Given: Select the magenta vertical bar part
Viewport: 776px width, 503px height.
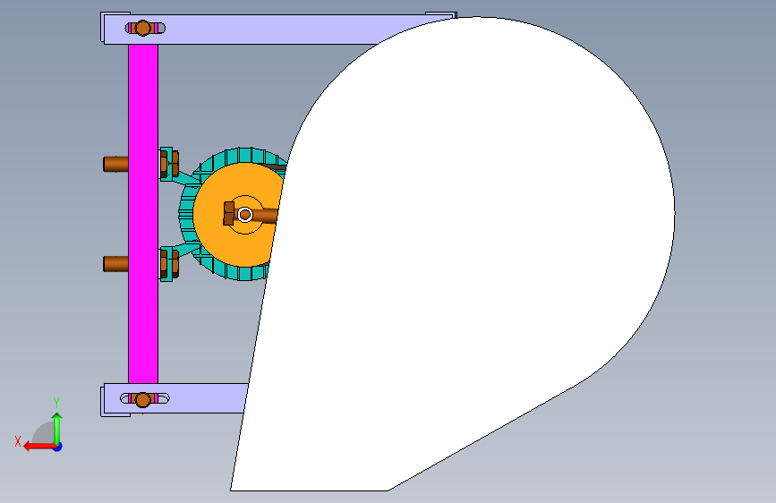Looking at the screenshot, I should tap(143, 213).
